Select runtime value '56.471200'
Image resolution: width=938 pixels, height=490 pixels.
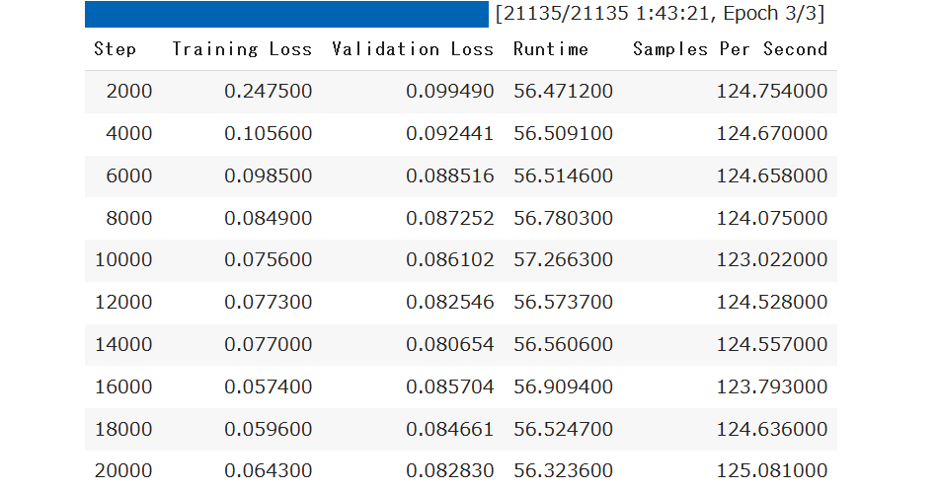(563, 92)
